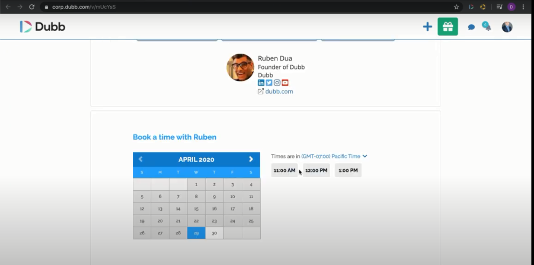This screenshot has width=534, height=265.
Task: Book the 1:00 PM time slot
Action: [348, 170]
